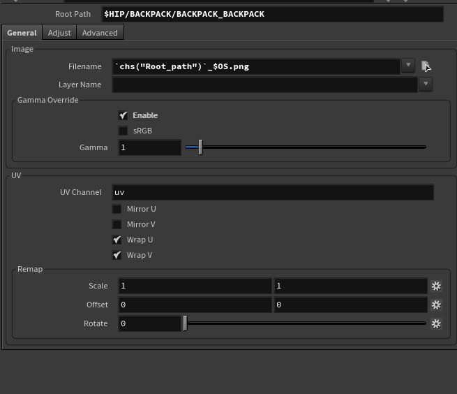Image resolution: width=457 pixels, height=394 pixels.
Task: Open Rotate parameter gear menu
Action: 436,324
